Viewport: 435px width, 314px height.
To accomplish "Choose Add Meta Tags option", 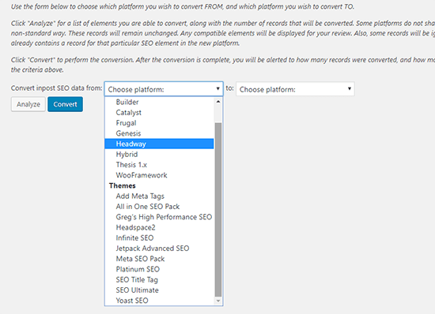I will [159, 196].
